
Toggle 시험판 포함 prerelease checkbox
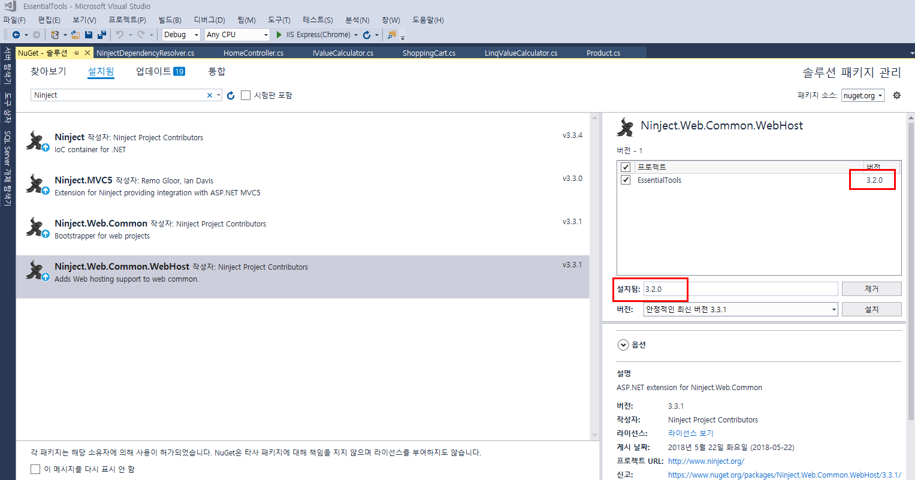click(246, 95)
